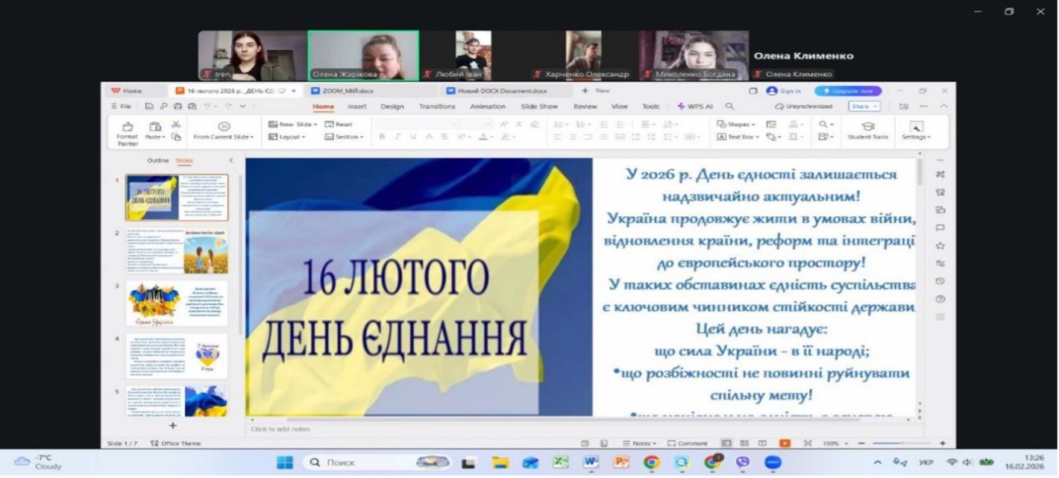Switch to Outline view in side panel

tap(157, 160)
